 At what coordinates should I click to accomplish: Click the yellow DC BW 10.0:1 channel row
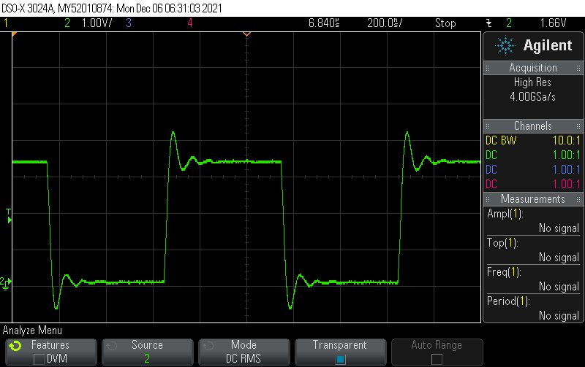533,140
